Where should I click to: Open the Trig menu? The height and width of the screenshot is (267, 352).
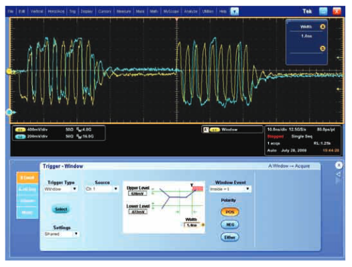point(72,11)
